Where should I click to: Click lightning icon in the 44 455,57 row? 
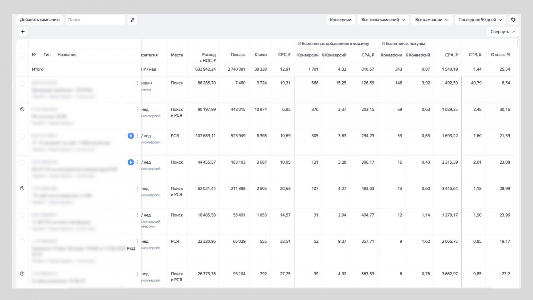tap(131, 162)
